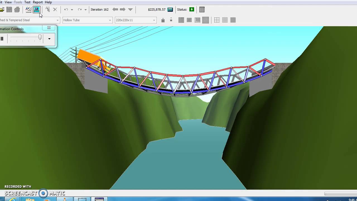Go back to previous iteration arrow
The height and width of the screenshot is (201, 357).
click(x=115, y=9)
